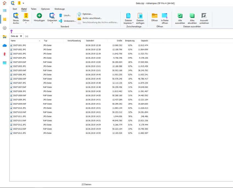Viewport: 233px width, 188px height.
Task: Click the Neues Archiv icon
Action: click(16, 16)
